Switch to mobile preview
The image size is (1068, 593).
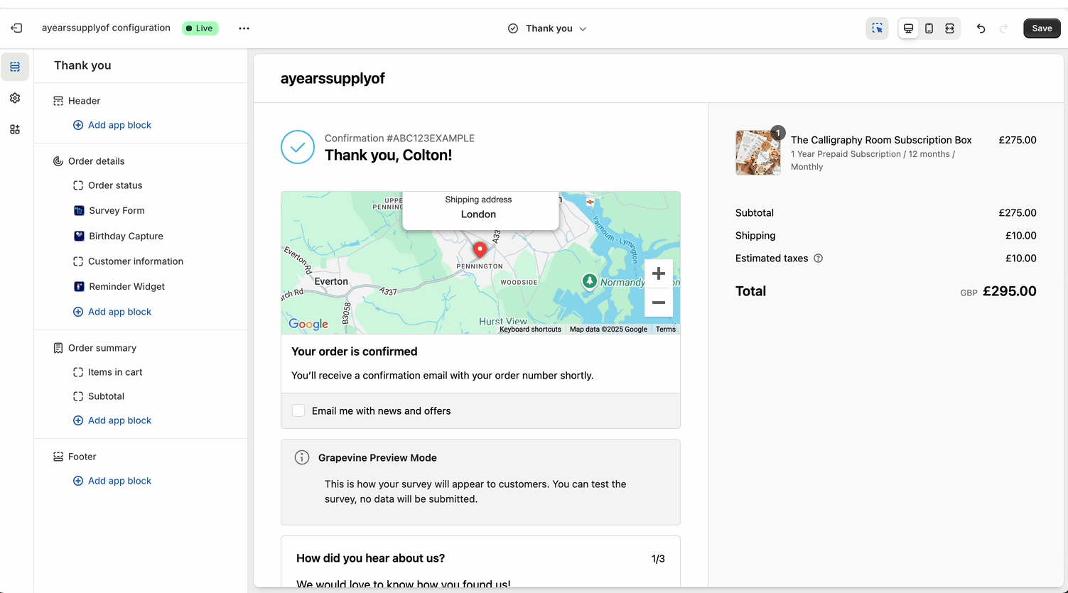pos(929,28)
